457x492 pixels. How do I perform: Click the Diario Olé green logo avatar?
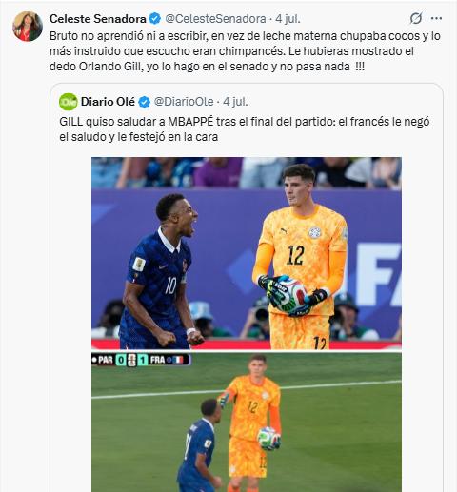tap(68, 102)
